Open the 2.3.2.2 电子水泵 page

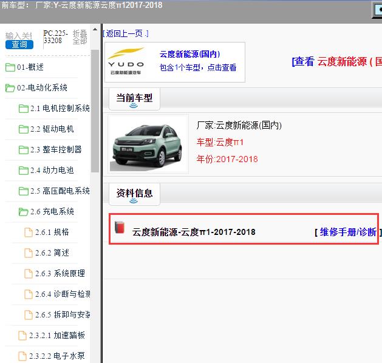click(57, 356)
